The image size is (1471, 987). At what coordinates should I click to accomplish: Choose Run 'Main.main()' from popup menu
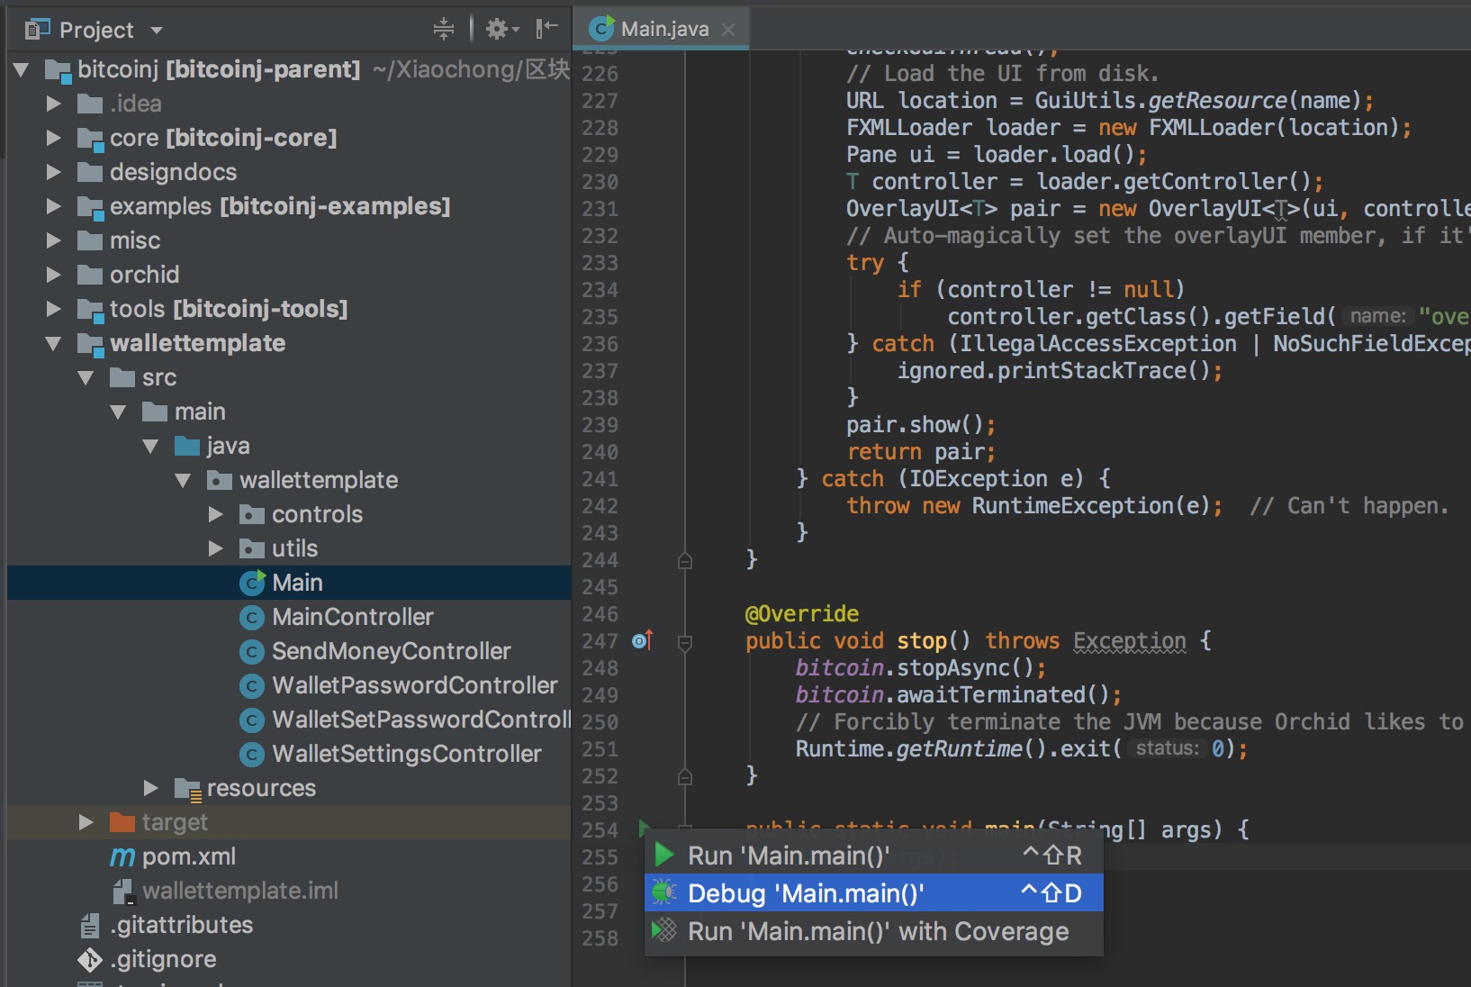pos(873,855)
